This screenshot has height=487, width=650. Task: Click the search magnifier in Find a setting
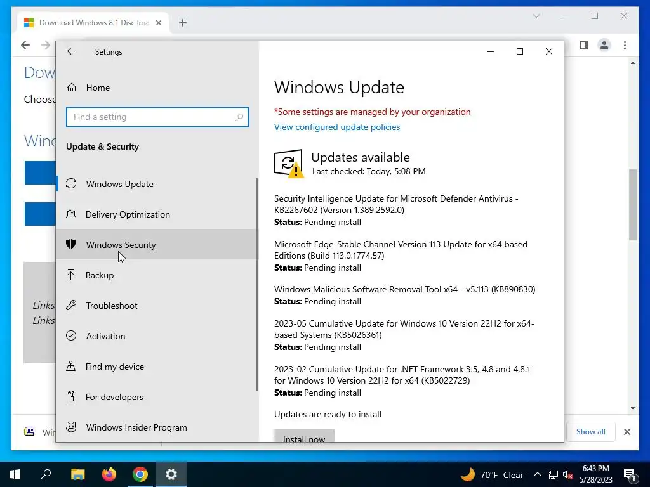pyautogui.click(x=239, y=117)
